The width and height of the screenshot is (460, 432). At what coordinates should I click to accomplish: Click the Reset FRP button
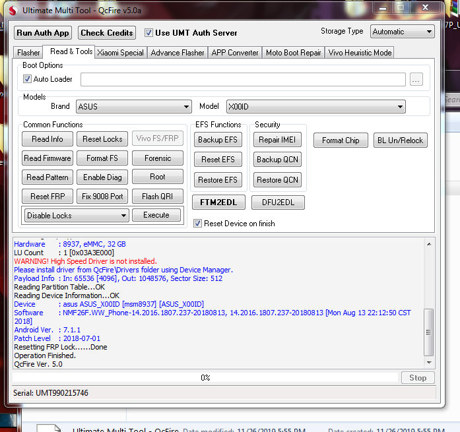48,197
